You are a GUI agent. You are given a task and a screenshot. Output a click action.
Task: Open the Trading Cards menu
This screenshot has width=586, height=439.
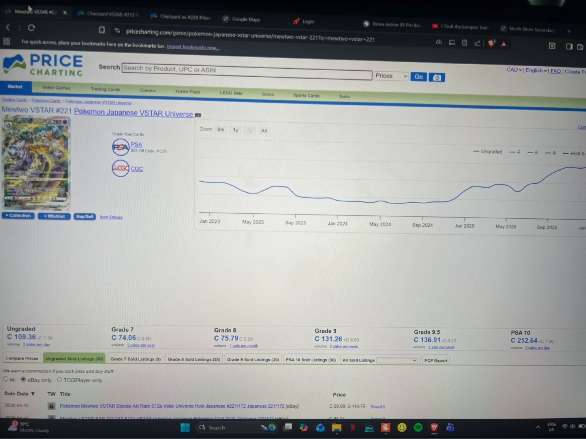pos(105,89)
